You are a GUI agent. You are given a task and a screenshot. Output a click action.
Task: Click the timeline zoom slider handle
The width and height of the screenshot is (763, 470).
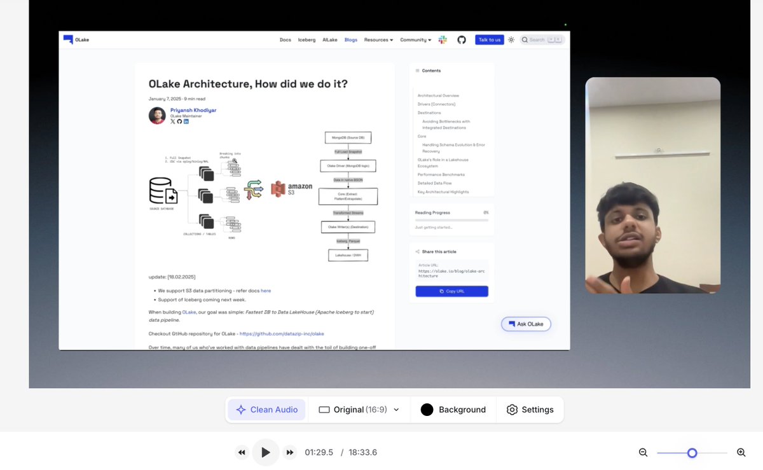coord(692,453)
